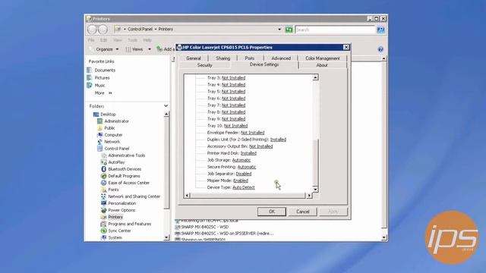Viewport: 486px width, 273px height.
Task: Select Network in folder tree
Action: tap(112, 142)
